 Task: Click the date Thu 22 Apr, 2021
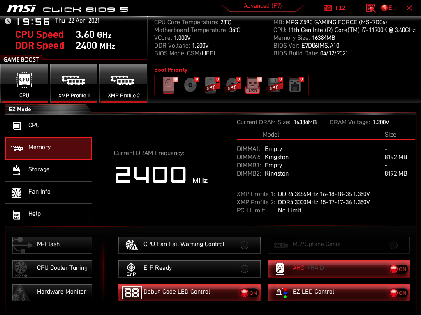click(x=77, y=21)
